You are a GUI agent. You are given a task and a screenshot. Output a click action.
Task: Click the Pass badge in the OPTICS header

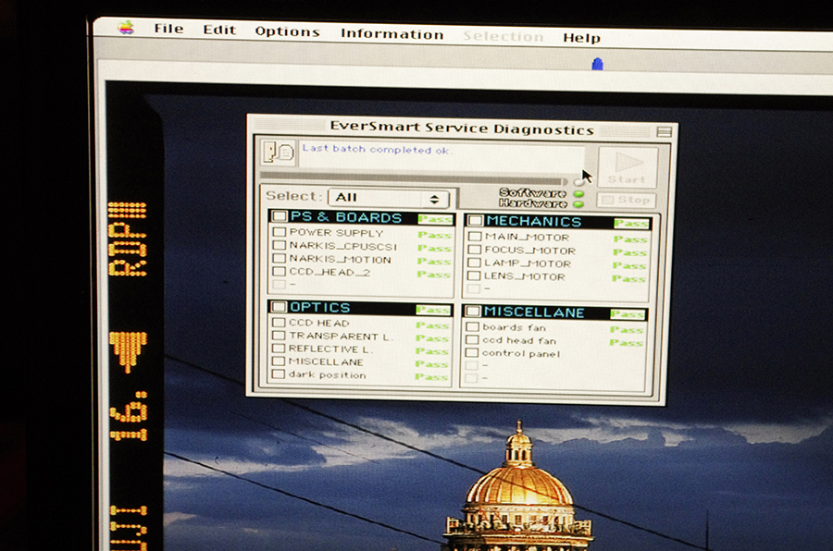pos(433,310)
